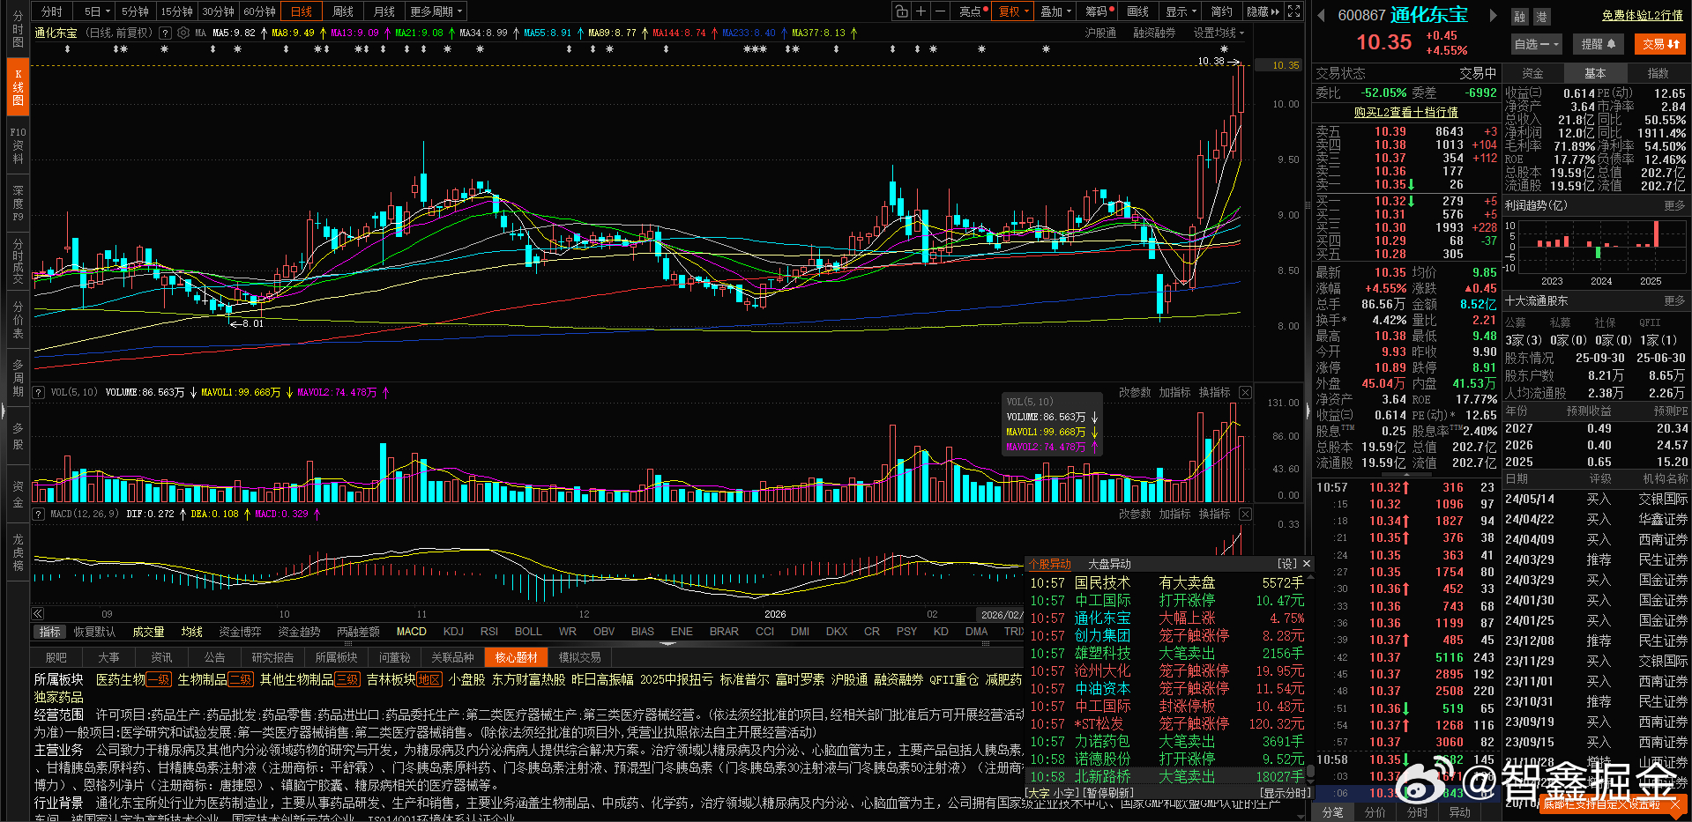The height and width of the screenshot is (822, 1692).
Task: Click the orange 交易 trade button
Action: (1660, 44)
